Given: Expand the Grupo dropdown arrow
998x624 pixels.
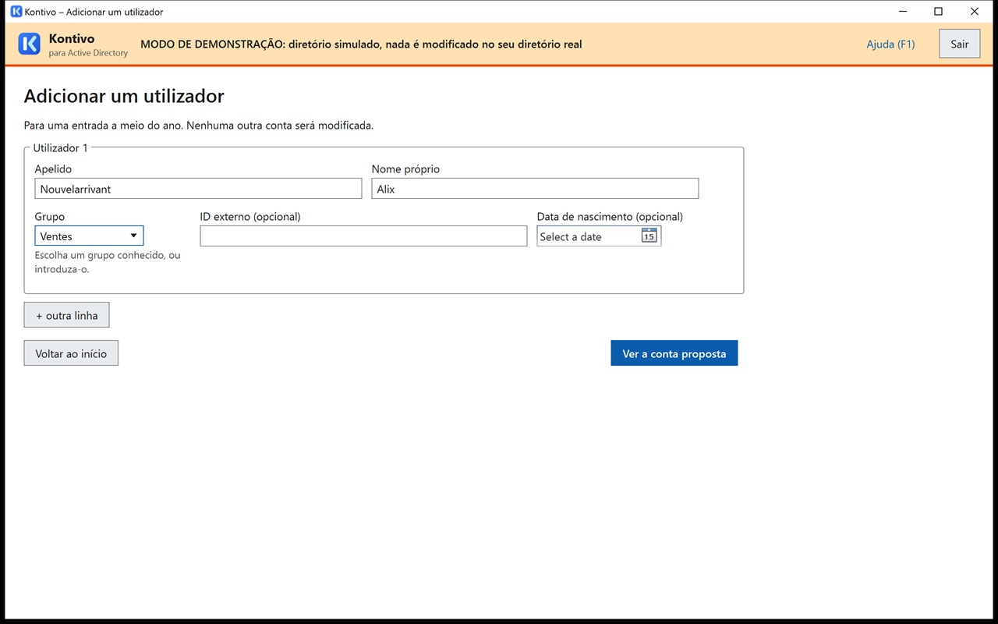Looking at the screenshot, I should click(133, 236).
